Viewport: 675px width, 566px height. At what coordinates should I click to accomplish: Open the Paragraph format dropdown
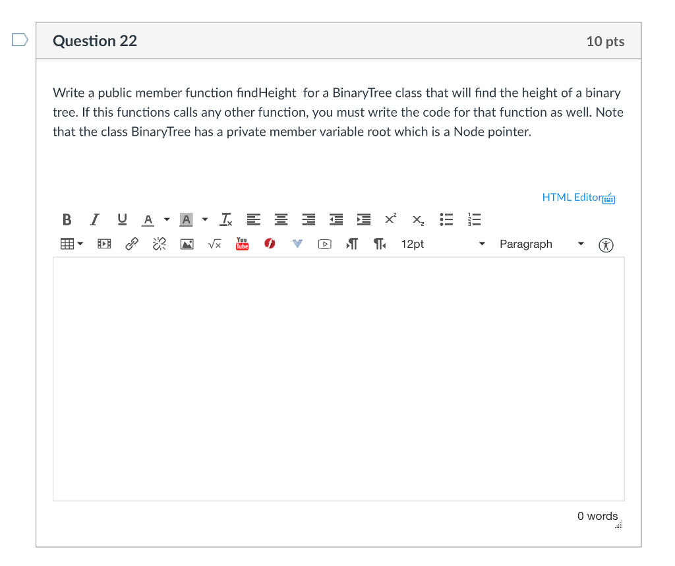(x=541, y=244)
